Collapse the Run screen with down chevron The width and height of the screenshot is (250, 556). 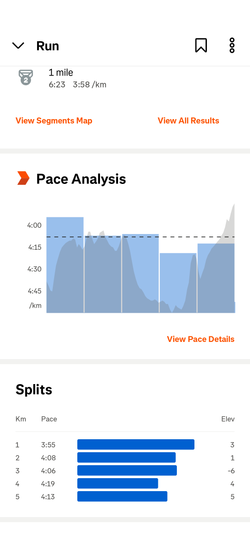coord(18,45)
